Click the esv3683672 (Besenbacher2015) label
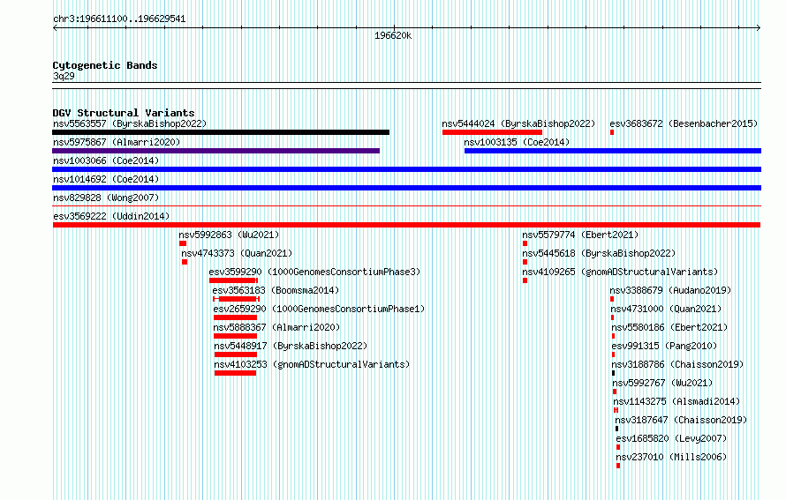The image size is (786, 500). pos(684,123)
